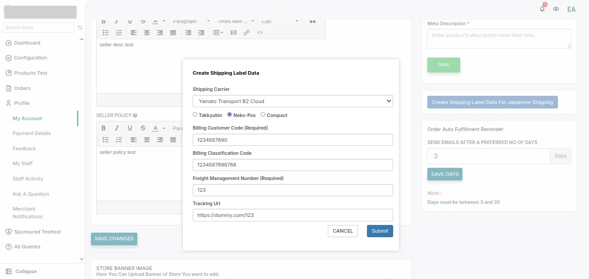This screenshot has width=589, height=279.
Task: Choose the Neko-Pos radio option
Action: coord(230,115)
